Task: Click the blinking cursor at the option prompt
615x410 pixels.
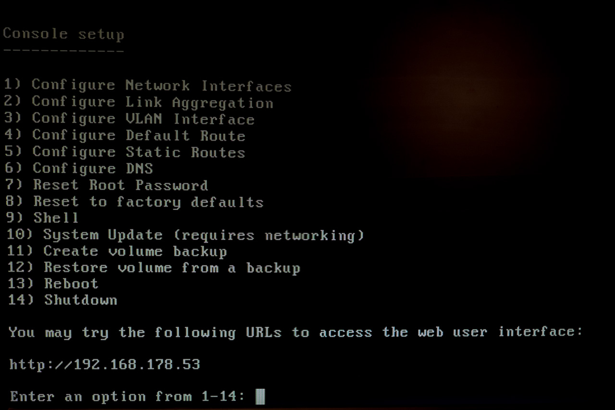Action: click(x=260, y=397)
